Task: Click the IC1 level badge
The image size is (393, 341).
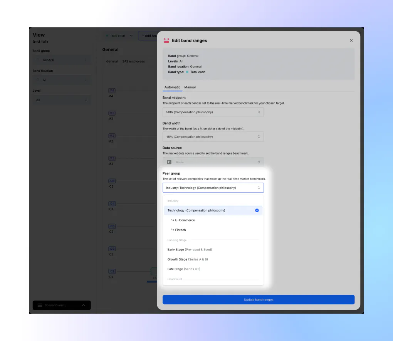Action: pos(112,271)
